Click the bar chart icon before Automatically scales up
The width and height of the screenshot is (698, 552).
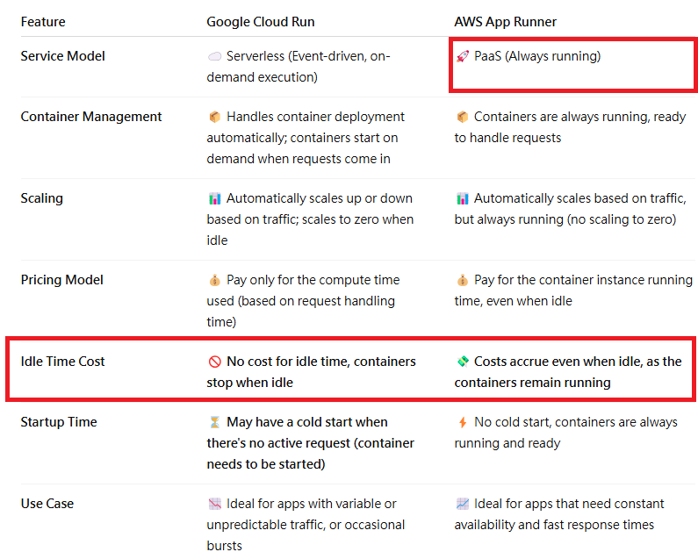tap(214, 198)
